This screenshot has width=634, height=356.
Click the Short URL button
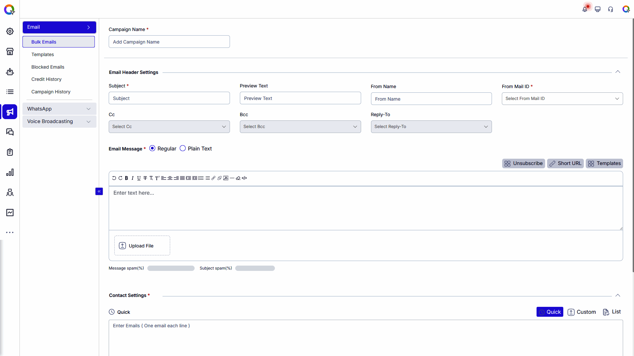coord(565,163)
